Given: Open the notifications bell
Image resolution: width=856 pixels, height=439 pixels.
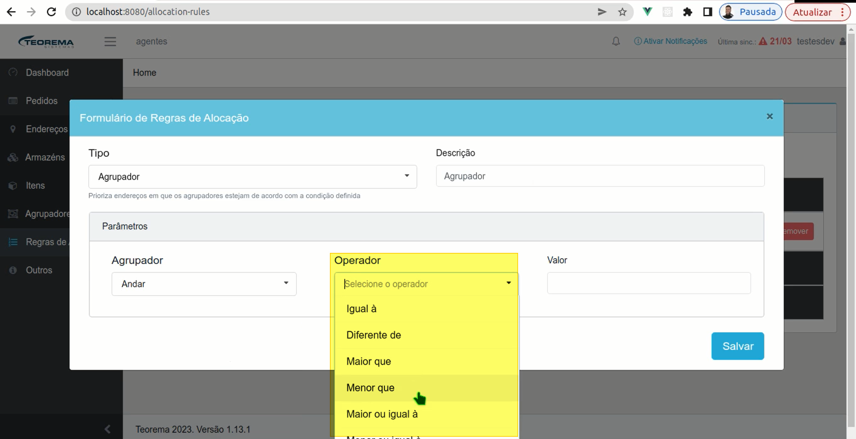Looking at the screenshot, I should (x=616, y=41).
